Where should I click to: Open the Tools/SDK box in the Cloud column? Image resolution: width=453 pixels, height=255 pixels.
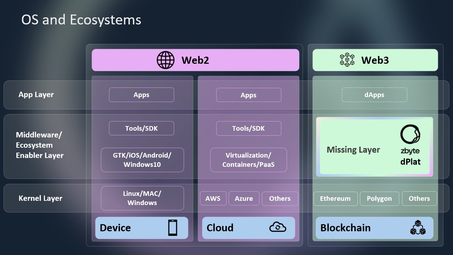248,128
